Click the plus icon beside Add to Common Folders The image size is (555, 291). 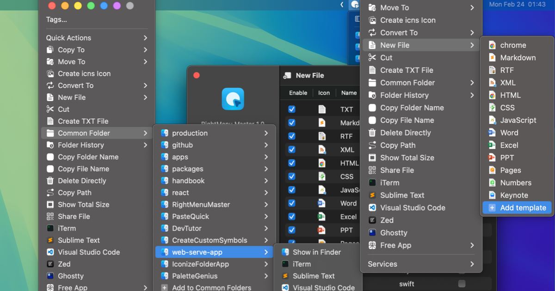(x=164, y=288)
